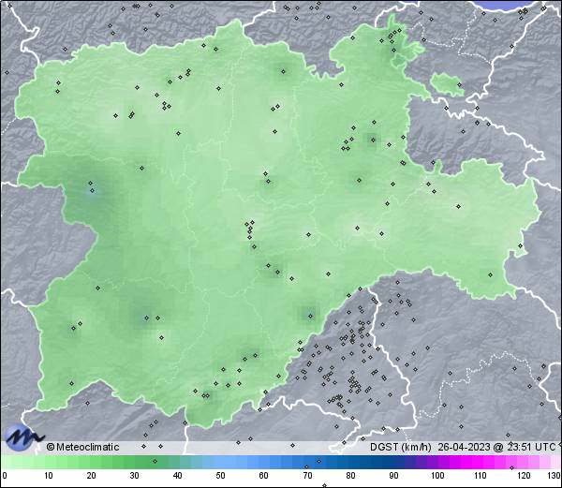Click the 23:51 UTC time text
The width and height of the screenshot is (562, 488).
click(530, 447)
